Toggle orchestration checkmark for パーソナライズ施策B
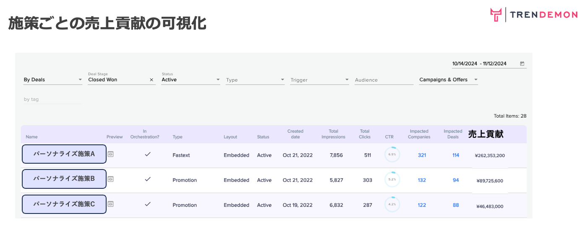 click(x=147, y=179)
